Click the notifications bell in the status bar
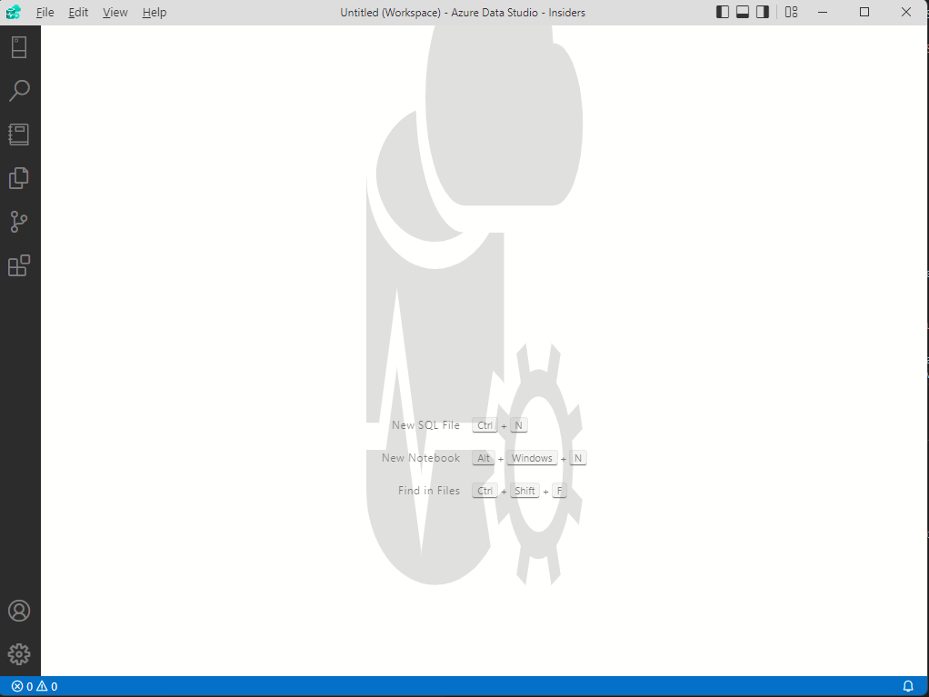This screenshot has width=929, height=697. pyautogui.click(x=908, y=686)
